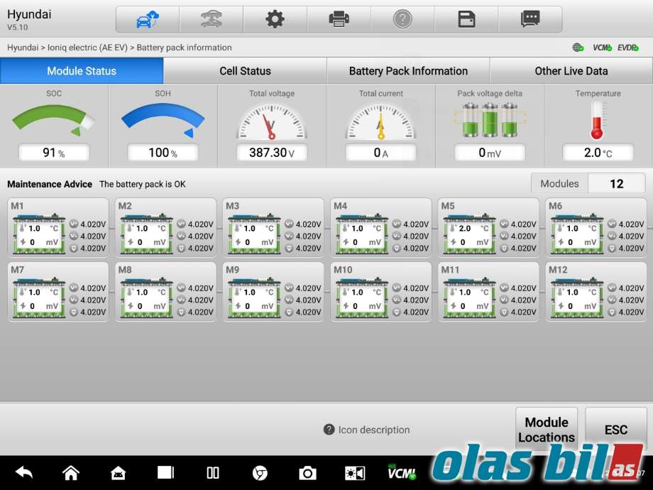653x490 pixels.
Task: Click the printer icon
Action: (339, 19)
